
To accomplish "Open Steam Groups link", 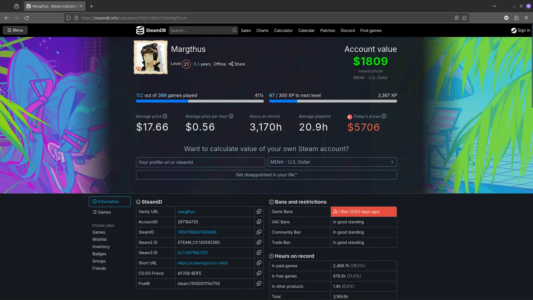I will point(99,261).
